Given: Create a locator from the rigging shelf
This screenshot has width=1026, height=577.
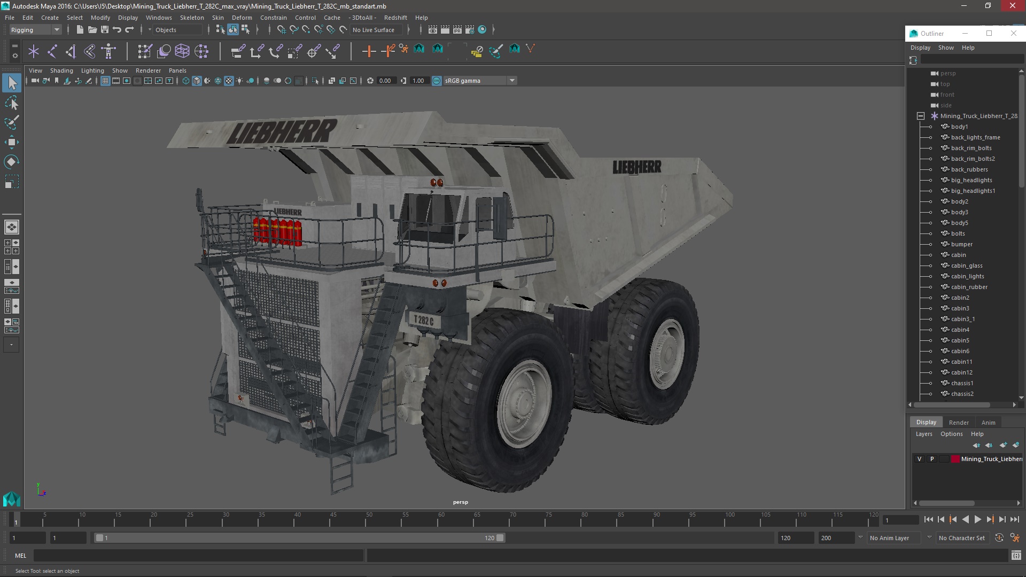Looking at the screenshot, I should click(34, 51).
